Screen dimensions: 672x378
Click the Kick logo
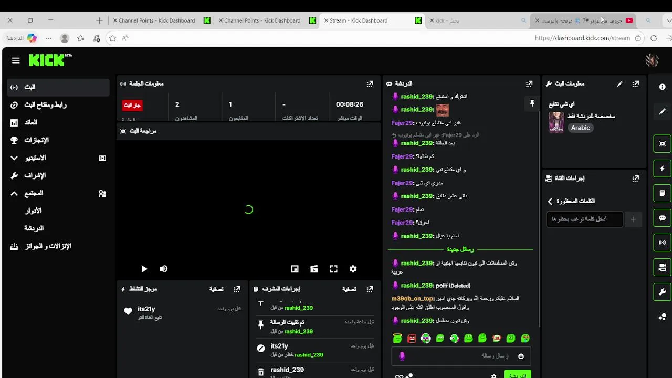pos(50,60)
